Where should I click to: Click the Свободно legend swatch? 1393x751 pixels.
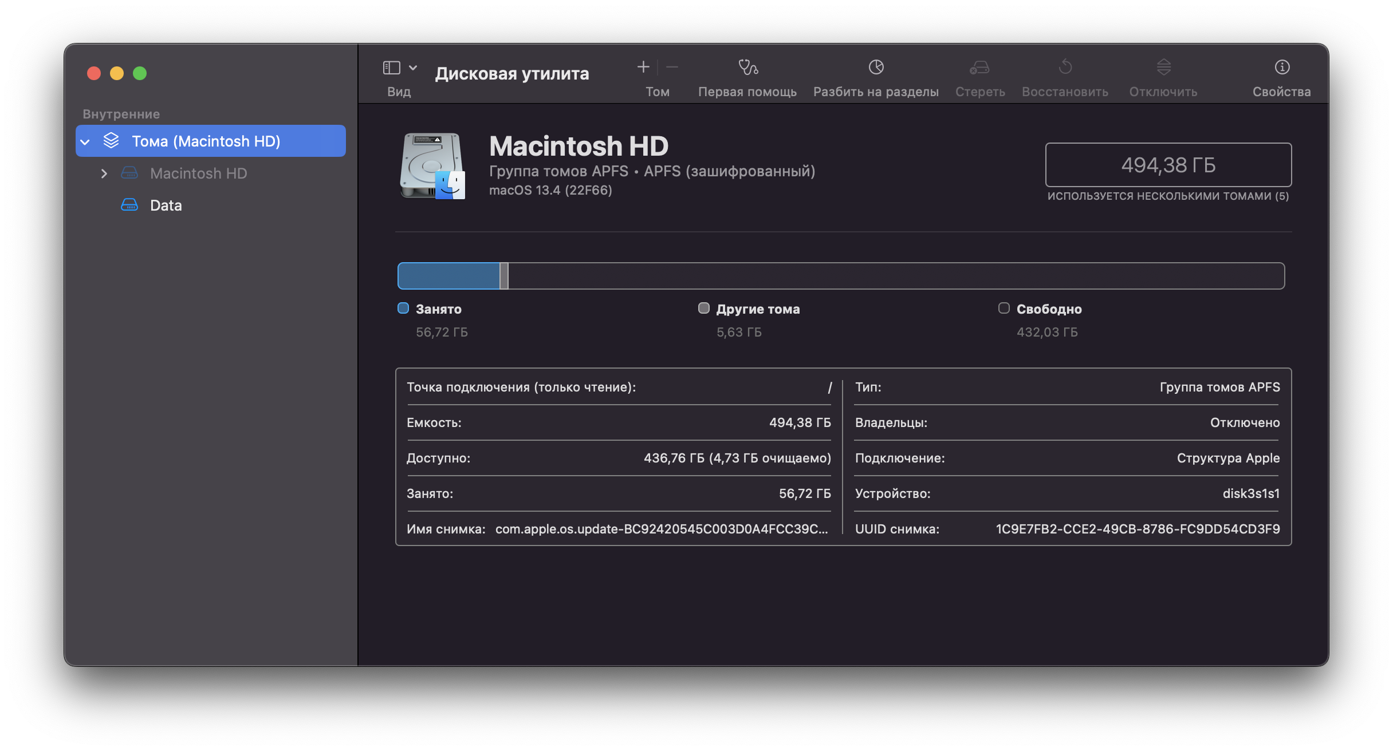pyautogui.click(x=1004, y=309)
